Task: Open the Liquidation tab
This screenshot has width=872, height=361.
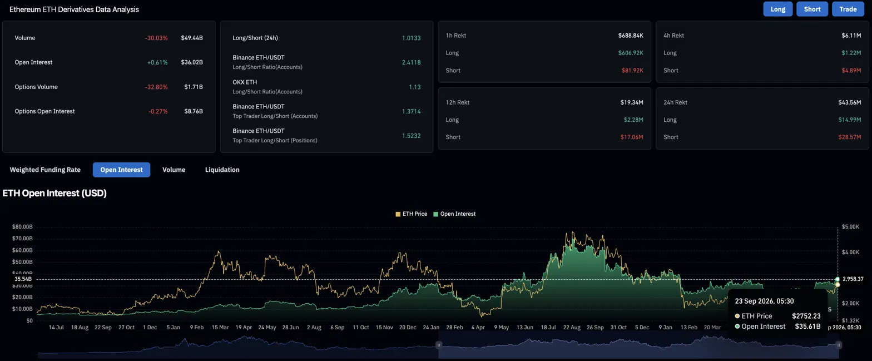Action: [x=222, y=170]
